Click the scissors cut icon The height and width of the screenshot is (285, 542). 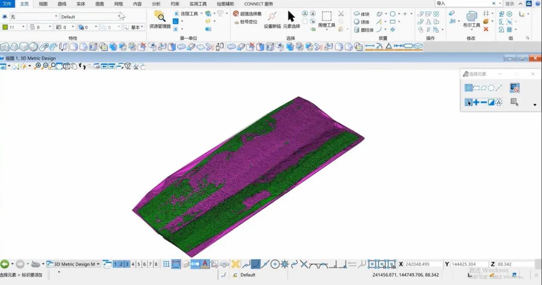pos(341,14)
